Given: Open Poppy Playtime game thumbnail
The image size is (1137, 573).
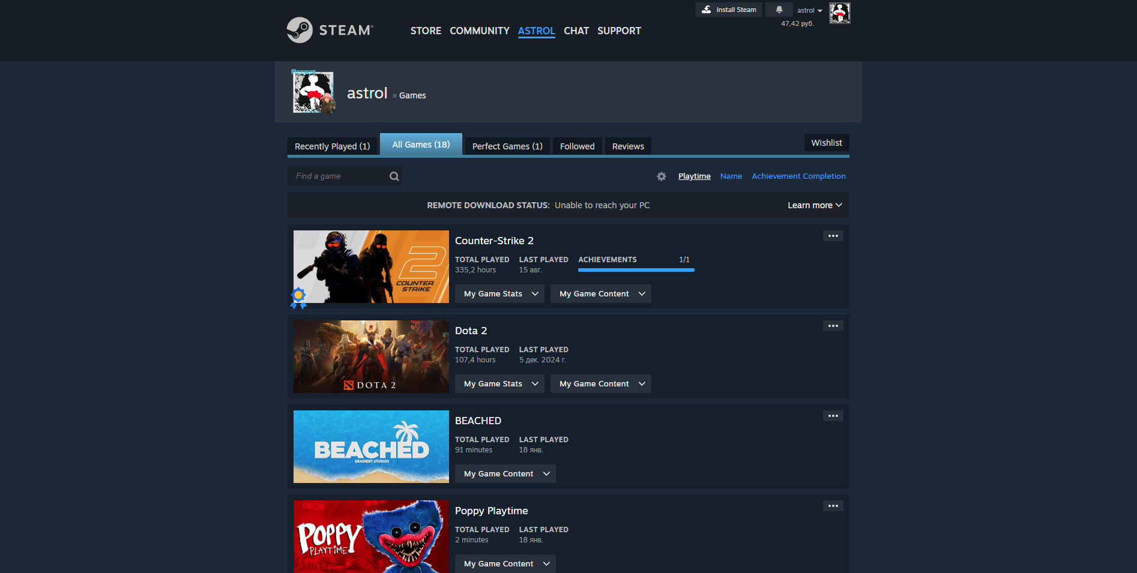Looking at the screenshot, I should tap(371, 536).
